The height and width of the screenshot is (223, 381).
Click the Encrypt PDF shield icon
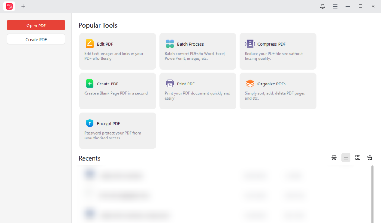coord(89,123)
